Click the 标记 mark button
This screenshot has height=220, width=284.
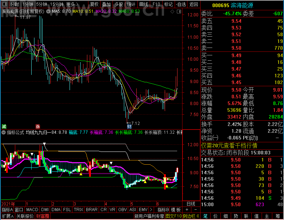click(x=168, y=4)
